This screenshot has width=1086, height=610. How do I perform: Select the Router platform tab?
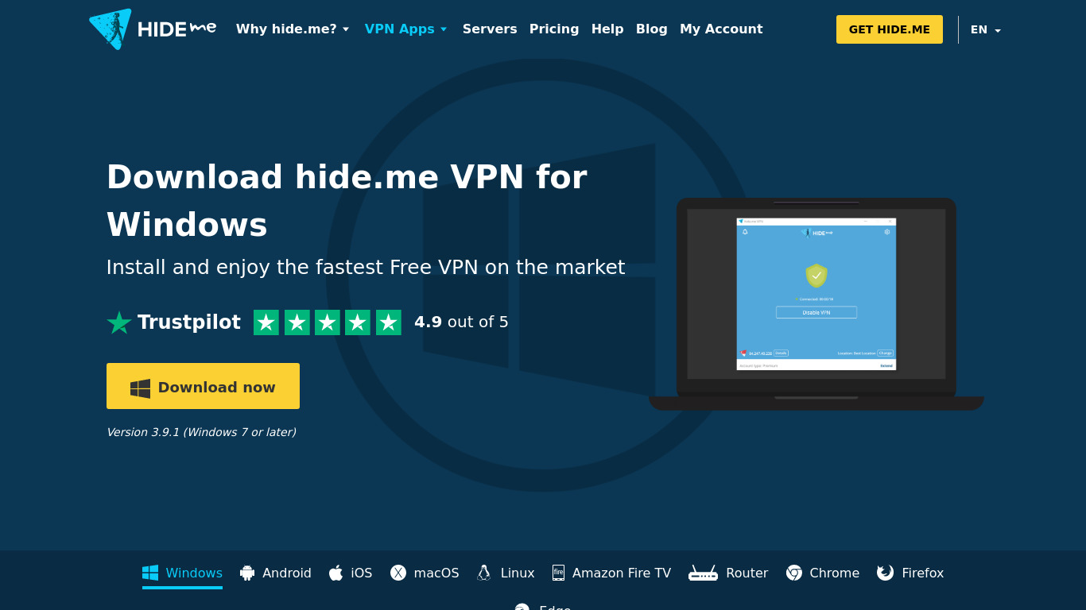click(x=728, y=573)
